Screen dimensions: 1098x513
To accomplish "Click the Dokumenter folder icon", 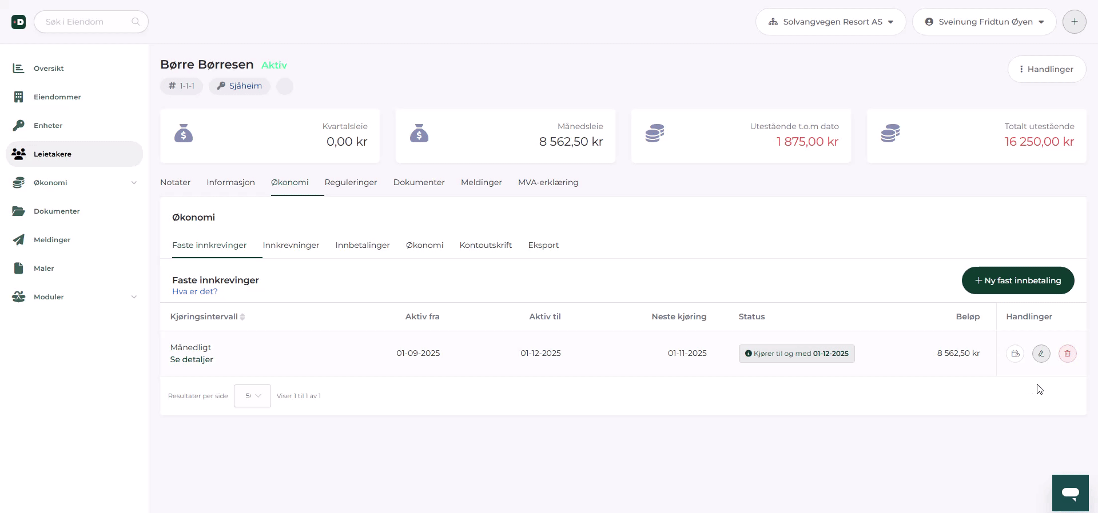I will (18, 211).
